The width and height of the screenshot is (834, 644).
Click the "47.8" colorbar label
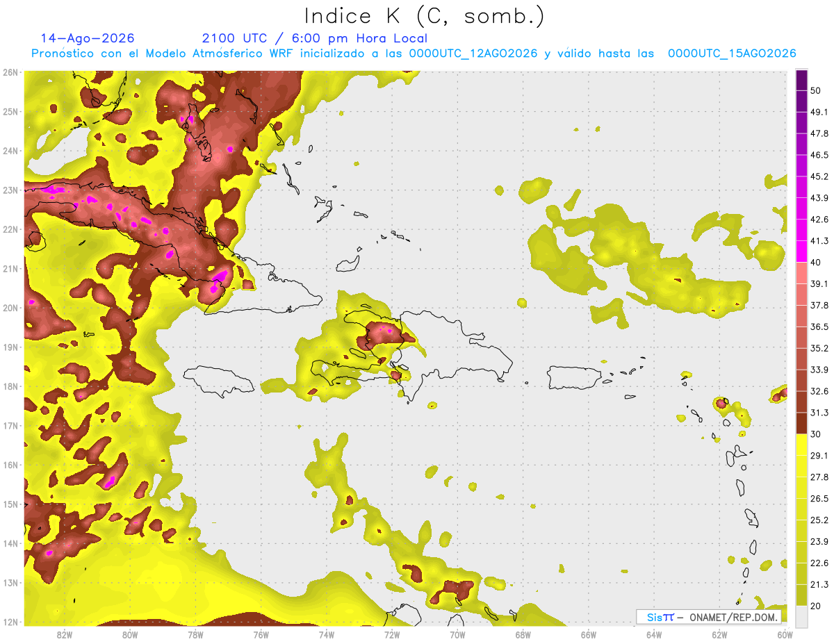point(819,133)
